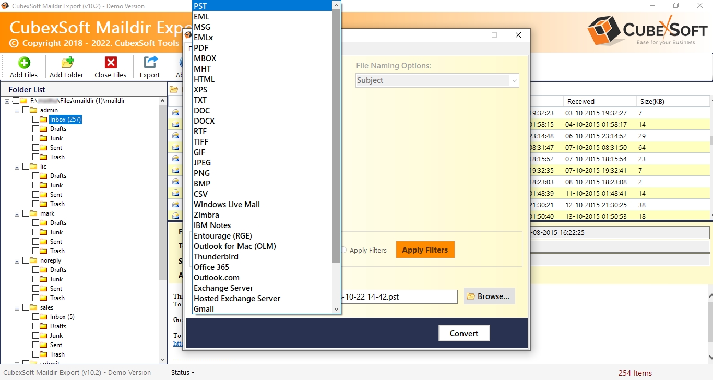This screenshot has width=713, height=380.
Task: Select the Apply Filters radio button
Action: tap(344, 250)
